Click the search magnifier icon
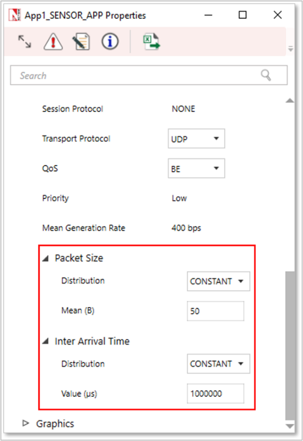The height and width of the screenshot is (441, 303). click(x=266, y=75)
